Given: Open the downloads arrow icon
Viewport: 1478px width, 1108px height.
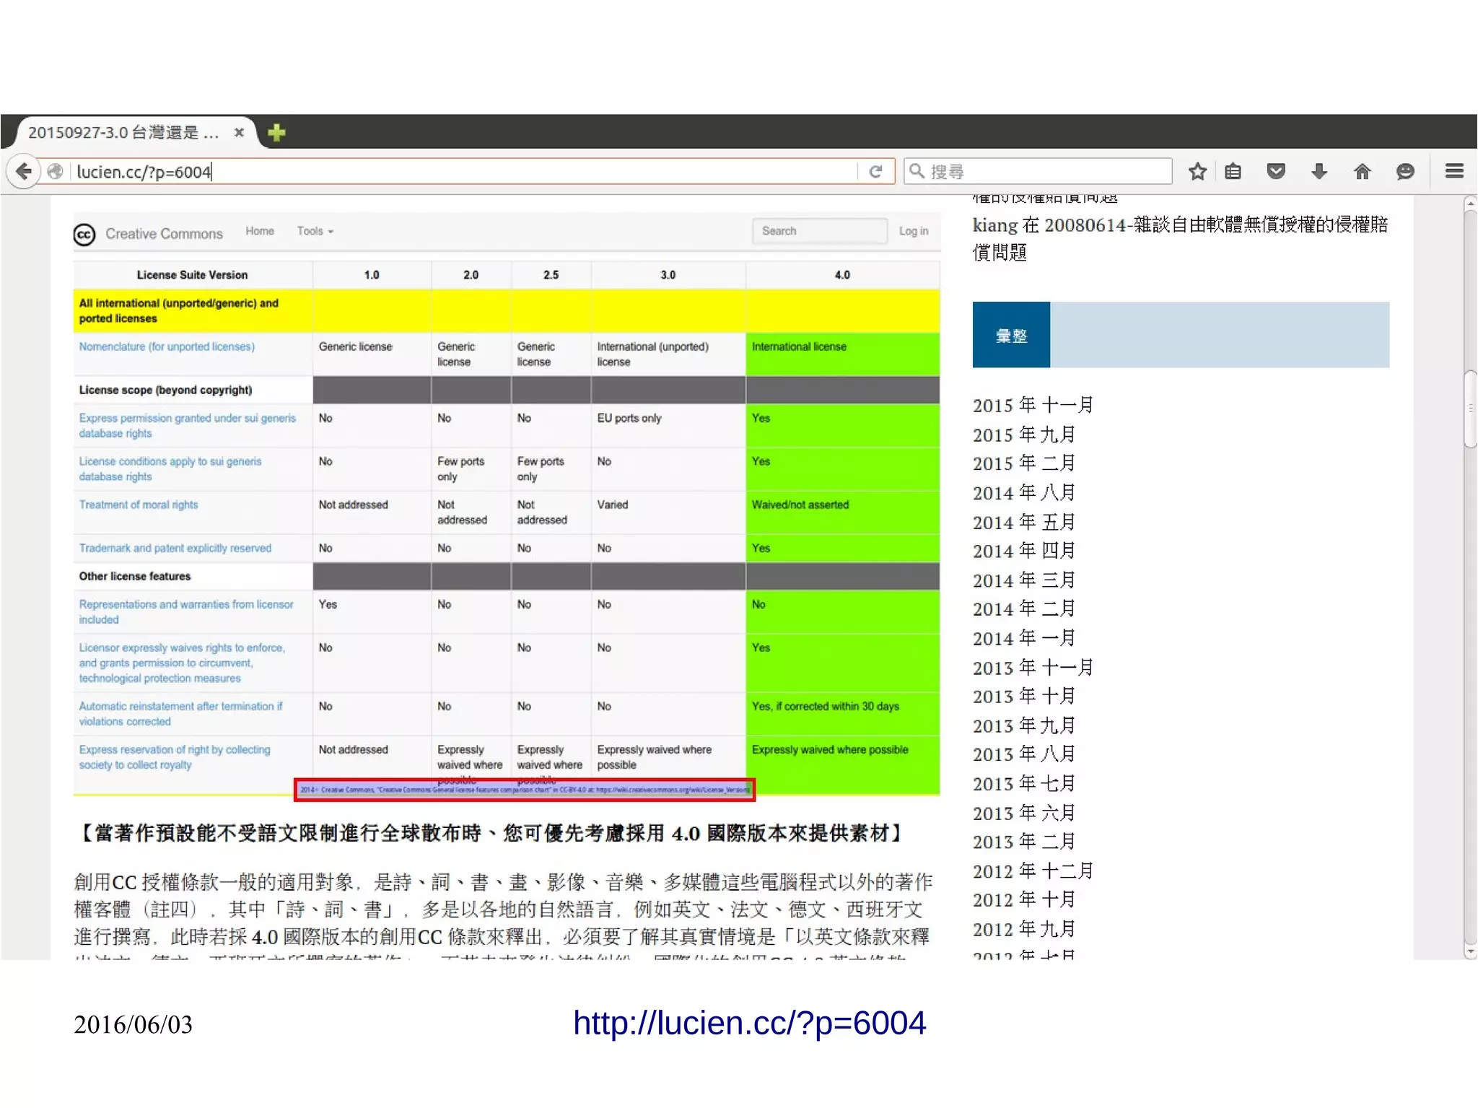Looking at the screenshot, I should 1319,171.
